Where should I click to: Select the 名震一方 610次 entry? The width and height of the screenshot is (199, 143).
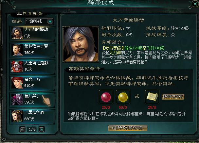[x=32, y=83]
